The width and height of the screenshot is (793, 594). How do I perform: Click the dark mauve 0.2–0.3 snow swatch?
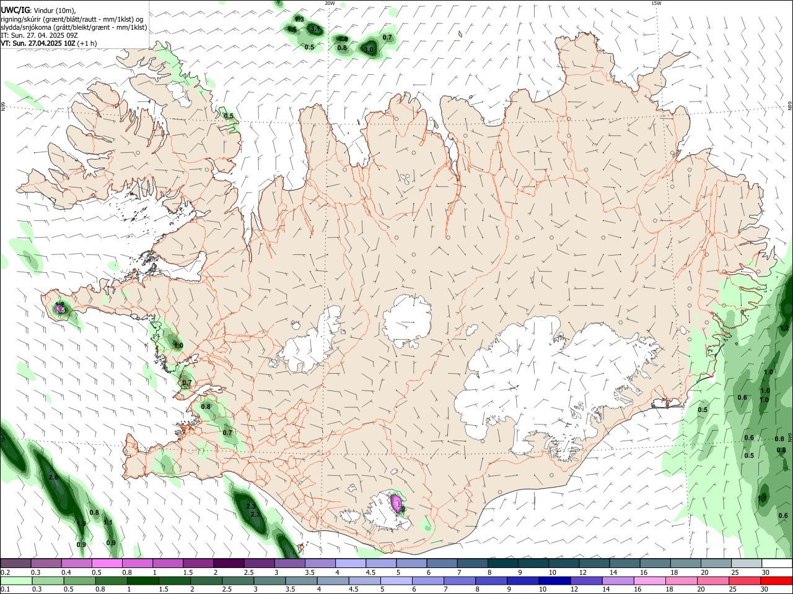(16, 563)
